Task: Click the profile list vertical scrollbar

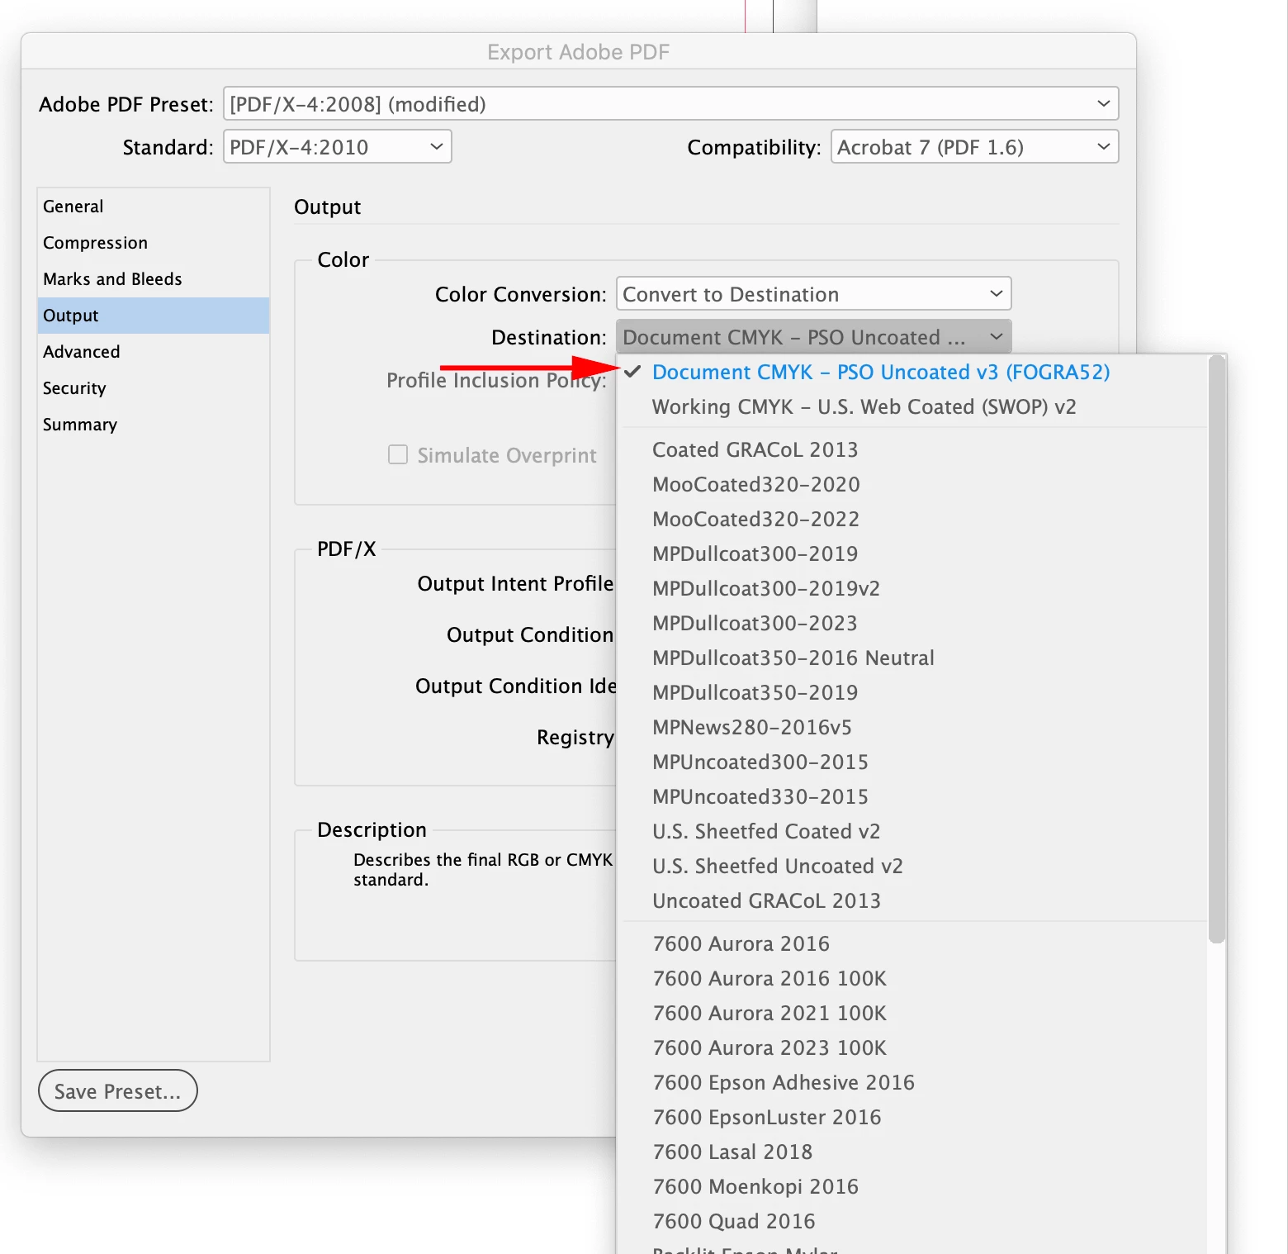Action: [1217, 649]
